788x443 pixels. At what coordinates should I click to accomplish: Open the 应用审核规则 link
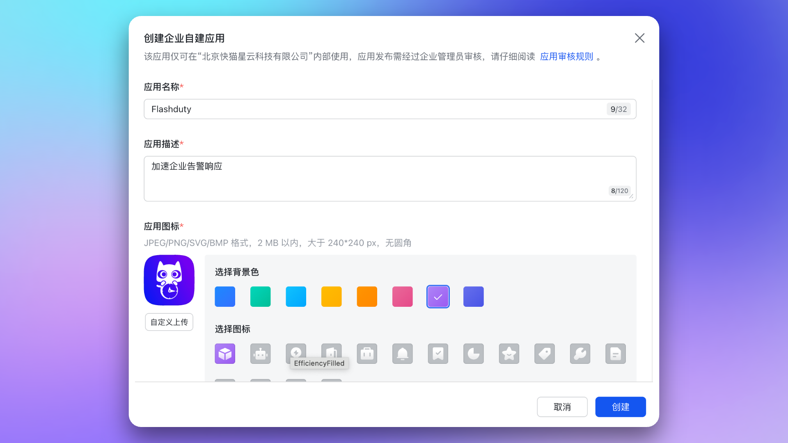(x=566, y=57)
